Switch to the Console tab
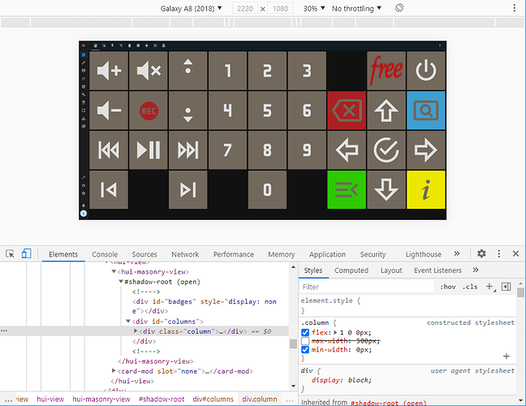 pyautogui.click(x=105, y=254)
